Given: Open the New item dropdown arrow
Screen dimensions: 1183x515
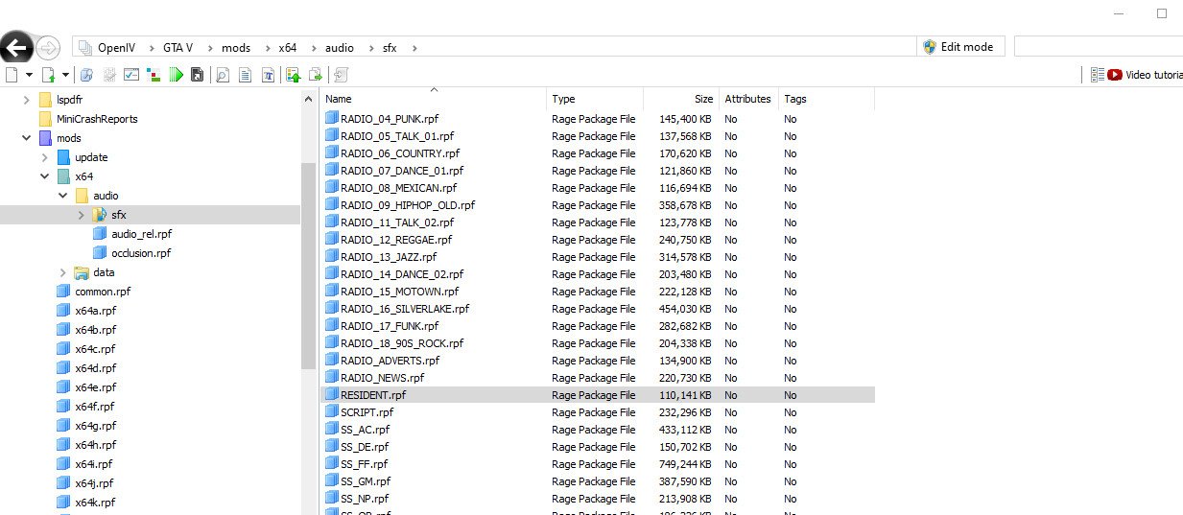Looking at the screenshot, I should pyautogui.click(x=29, y=75).
